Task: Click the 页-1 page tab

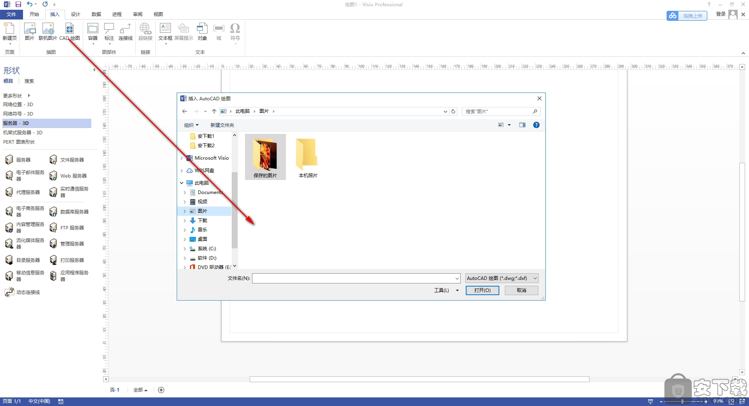Action: point(115,390)
